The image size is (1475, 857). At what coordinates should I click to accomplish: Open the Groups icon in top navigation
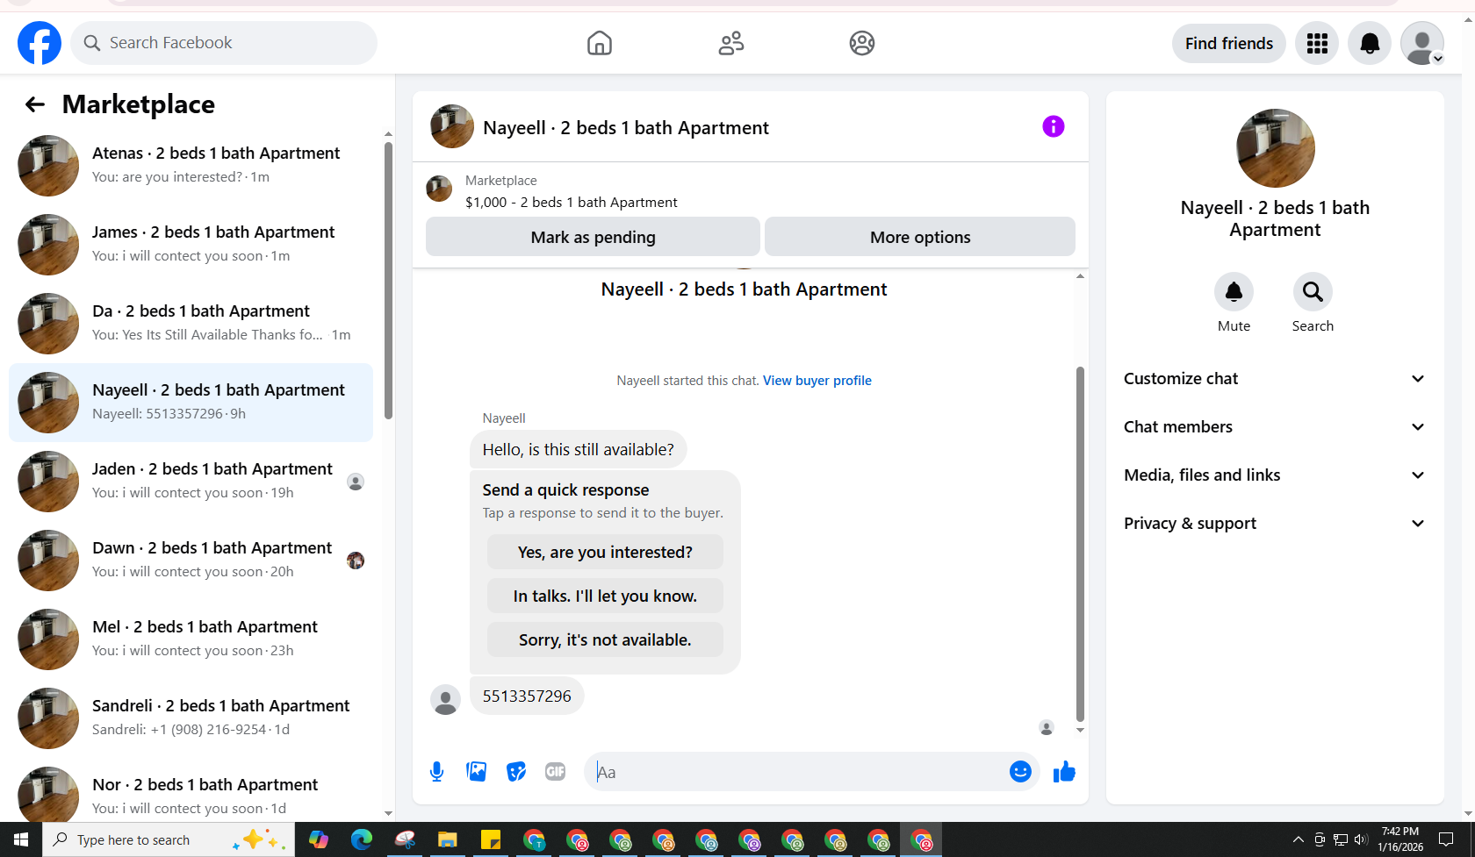click(862, 43)
